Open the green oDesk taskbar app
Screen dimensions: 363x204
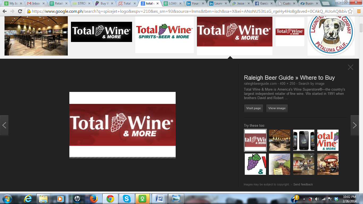(x=143, y=199)
